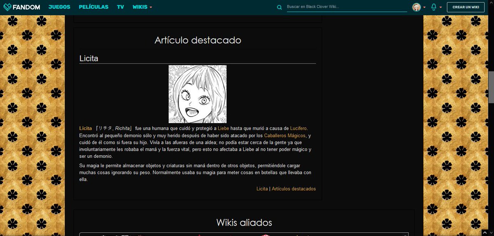
Task: Click the Licita section heading
Action: pos(89,58)
